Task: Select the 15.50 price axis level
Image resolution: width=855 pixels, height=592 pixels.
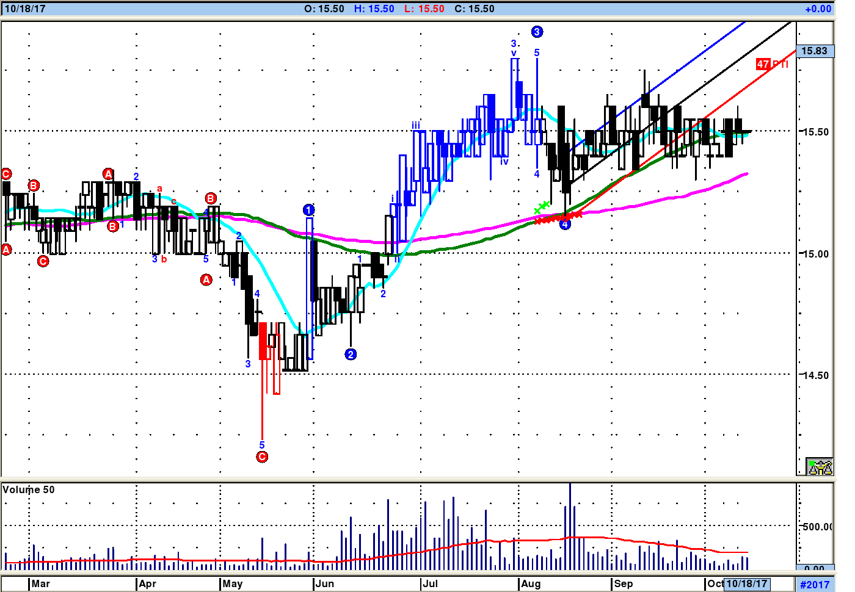Action: (815, 132)
